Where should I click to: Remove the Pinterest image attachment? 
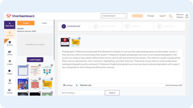tap(69, 38)
